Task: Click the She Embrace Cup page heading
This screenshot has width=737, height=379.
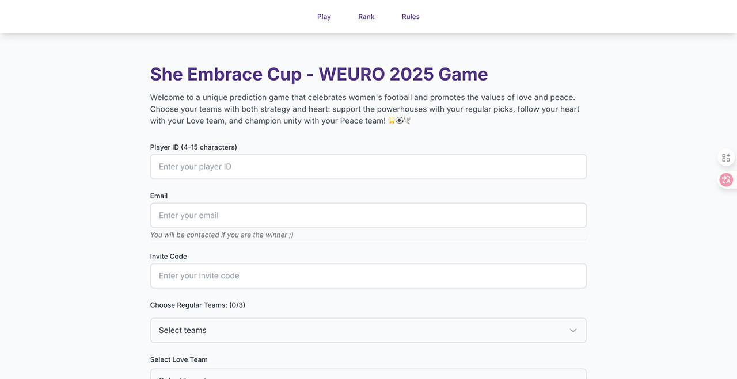Action: click(x=319, y=74)
